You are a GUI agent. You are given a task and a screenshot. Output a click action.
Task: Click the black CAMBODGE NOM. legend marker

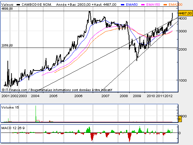(18, 5)
